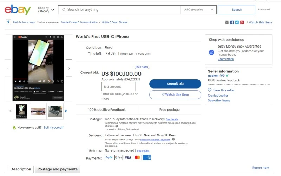The width and height of the screenshot is (281, 176).
Task: Switch to the Postage and payments tab
Action: pos(58,169)
